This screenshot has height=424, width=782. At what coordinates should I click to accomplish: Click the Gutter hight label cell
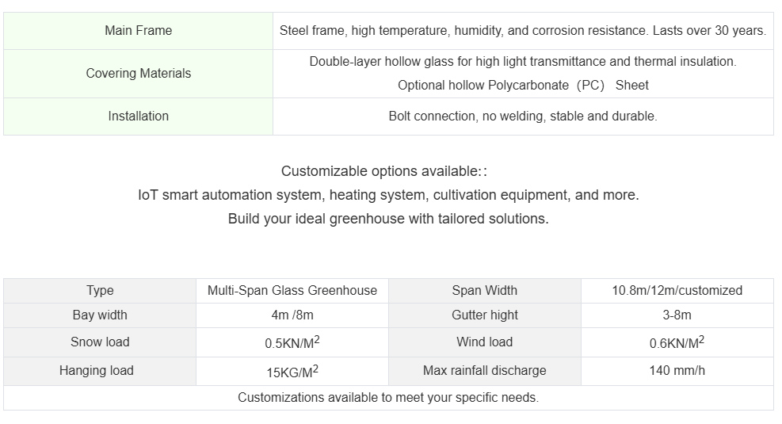484,315
